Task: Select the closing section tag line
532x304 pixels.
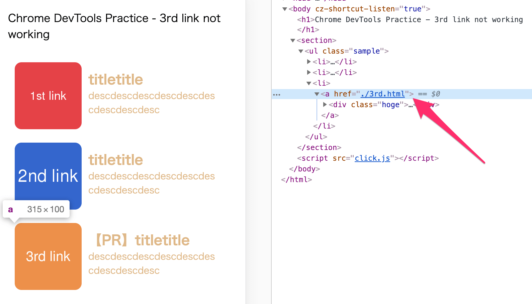Action: tap(319, 148)
